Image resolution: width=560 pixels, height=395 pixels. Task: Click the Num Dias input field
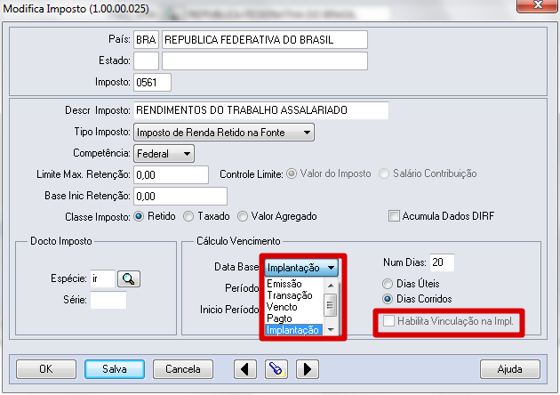pos(442,262)
